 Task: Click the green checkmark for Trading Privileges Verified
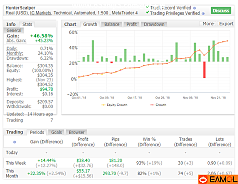click(x=147, y=13)
